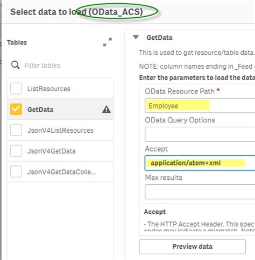The image size is (255, 260).
Task: Select the JsonV4GetData table name
Action: (x=51, y=151)
